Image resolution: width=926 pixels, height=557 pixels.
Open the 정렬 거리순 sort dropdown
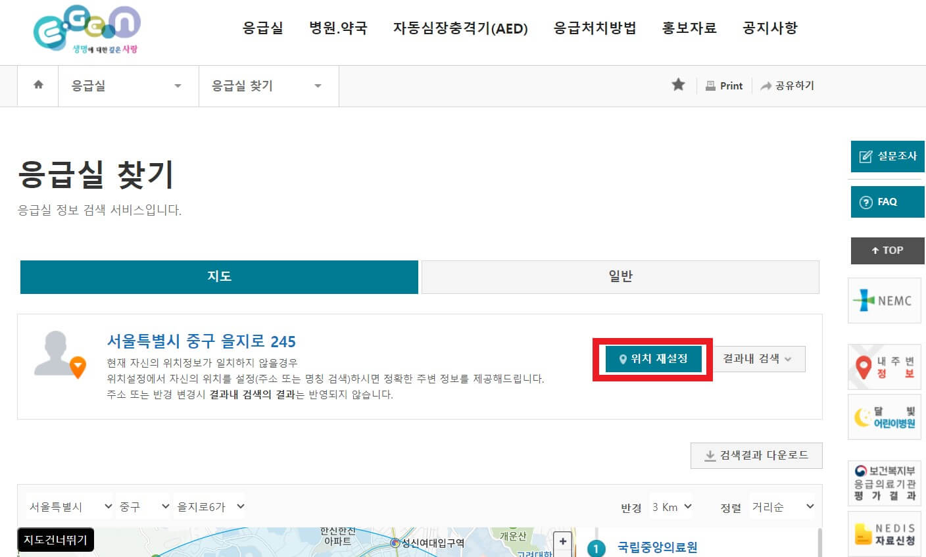(782, 506)
